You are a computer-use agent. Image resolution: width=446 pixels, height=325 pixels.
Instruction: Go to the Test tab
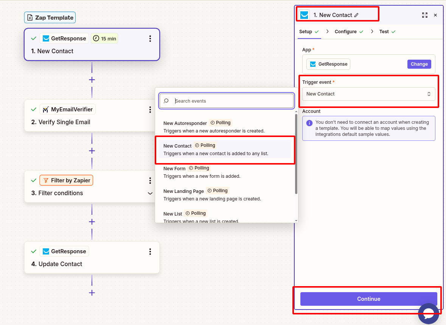click(384, 32)
